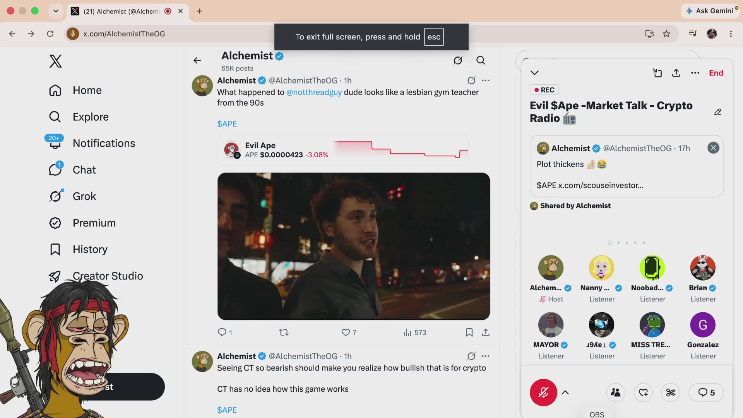Open Space participants manager icon
The image size is (743, 418).
tap(616, 392)
